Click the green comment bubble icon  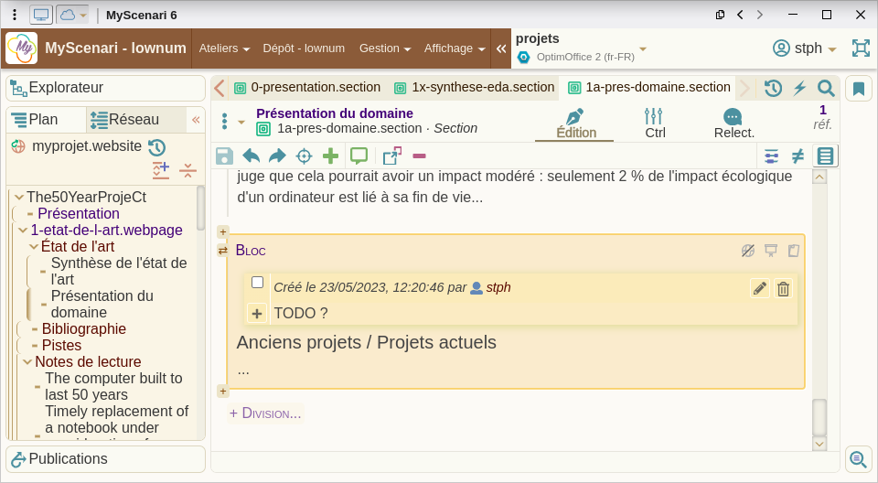click(x=359, y=156)
